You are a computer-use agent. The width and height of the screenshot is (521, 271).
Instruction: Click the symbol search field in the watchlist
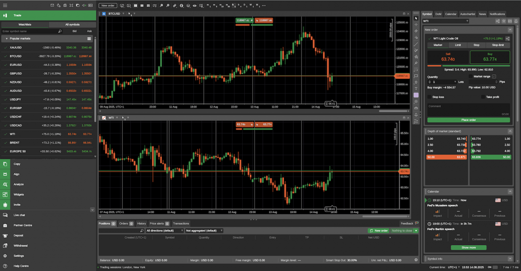pyautogui.click(x=32, y=31)
